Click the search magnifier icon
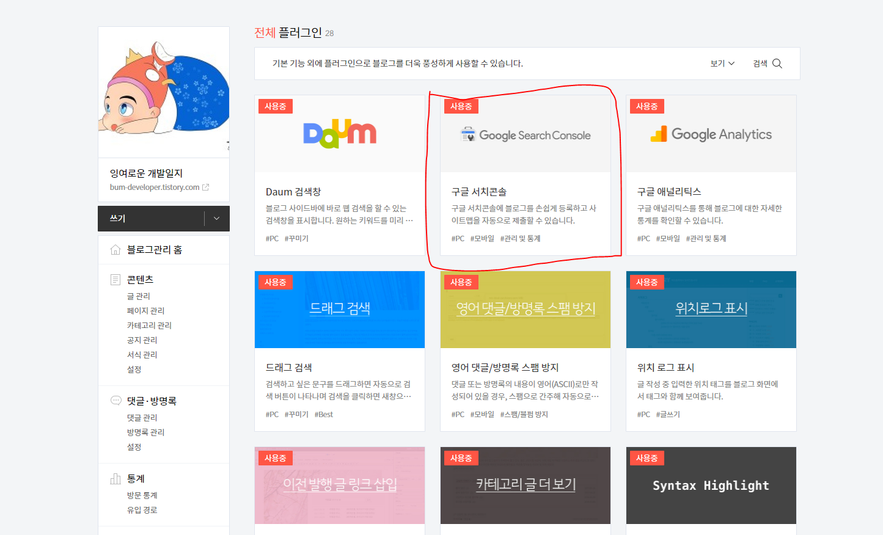Screen dimensions: 883x535 point(777,64)
